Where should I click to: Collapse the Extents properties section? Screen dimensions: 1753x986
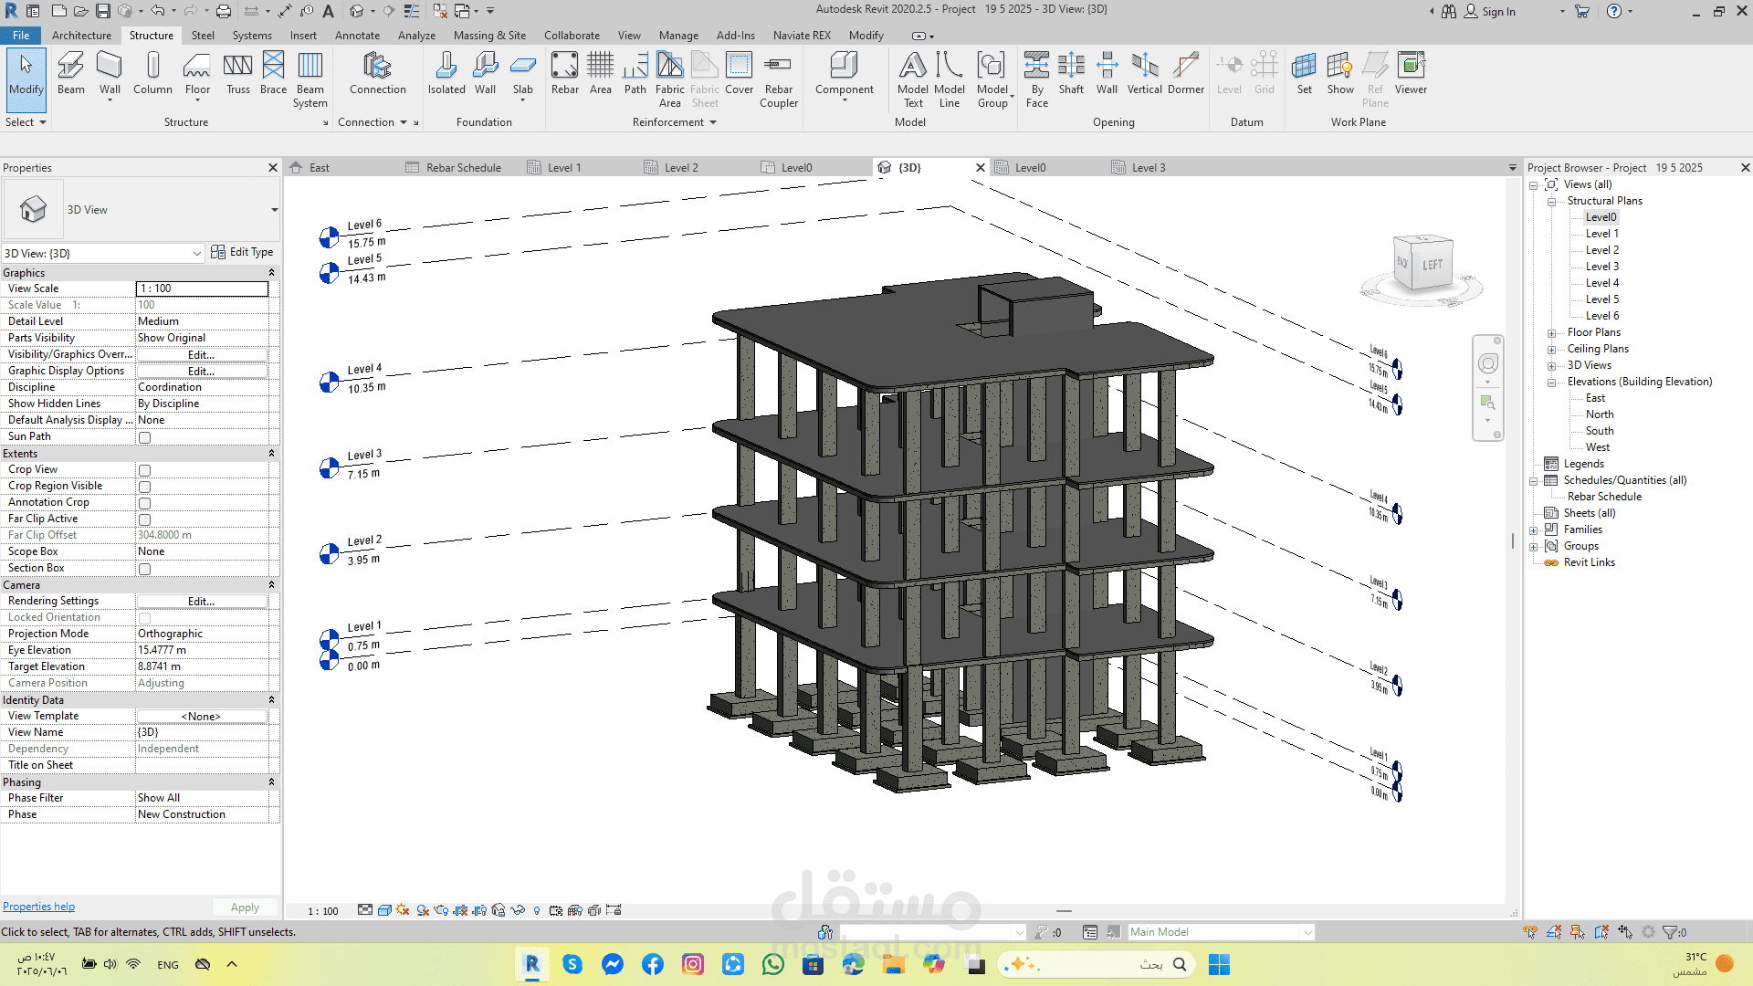pyautogui.click(x=271, y=454)
